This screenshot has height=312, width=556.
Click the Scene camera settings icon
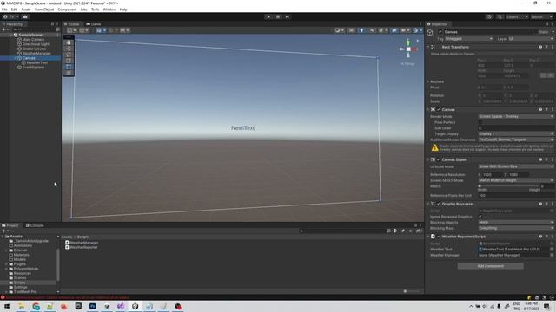[x=405, y=30]
